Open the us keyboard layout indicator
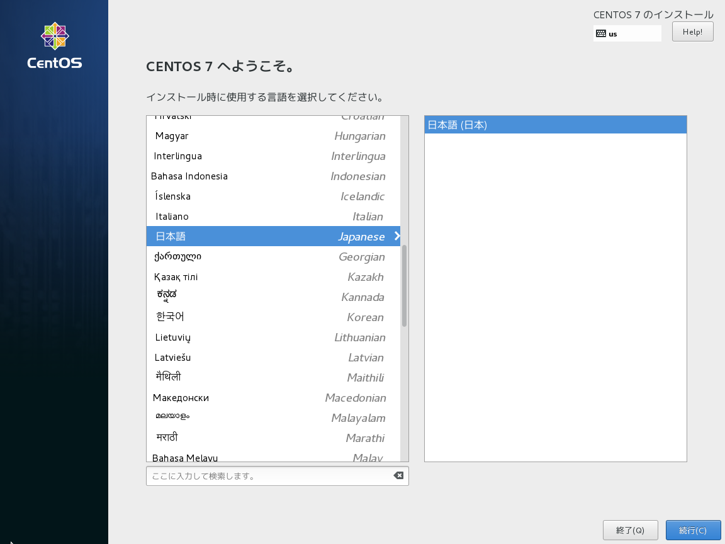The image size is (725, 544). 627,33
